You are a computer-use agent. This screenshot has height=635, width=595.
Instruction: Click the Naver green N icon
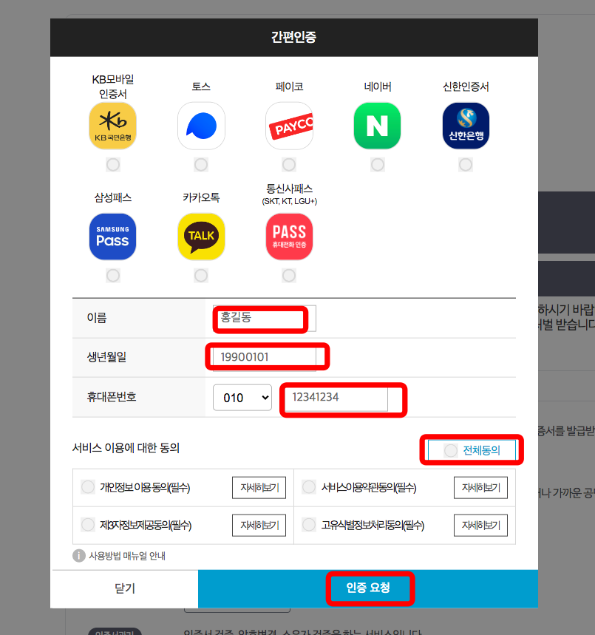pos(378,126)
